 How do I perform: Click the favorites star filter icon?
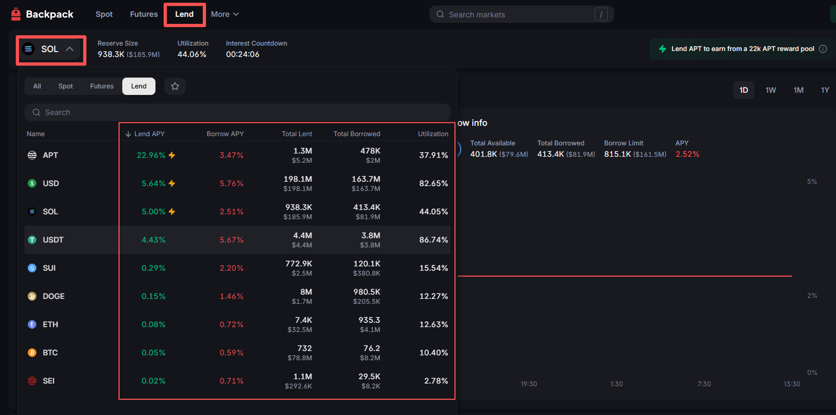click(175, 86)
